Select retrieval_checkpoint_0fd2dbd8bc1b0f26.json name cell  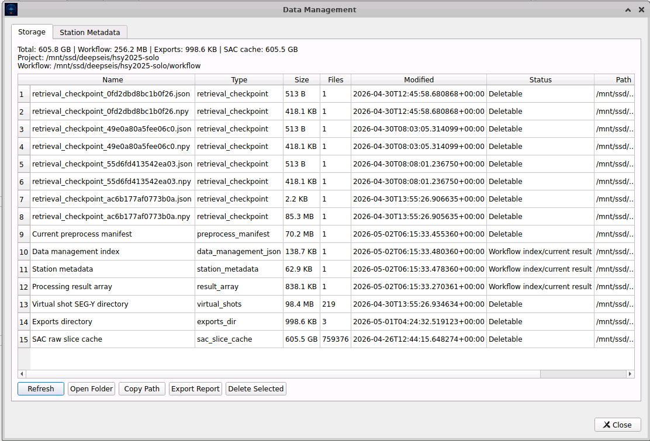pyautogui.click(x=112, y=94)
